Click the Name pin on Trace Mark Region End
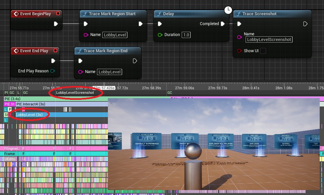The height and width of the screenshot is (195, 324). (81, 72)
